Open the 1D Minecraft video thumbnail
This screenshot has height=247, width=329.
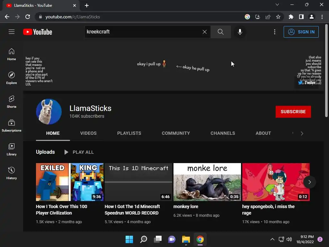click(x=138, y=182)
